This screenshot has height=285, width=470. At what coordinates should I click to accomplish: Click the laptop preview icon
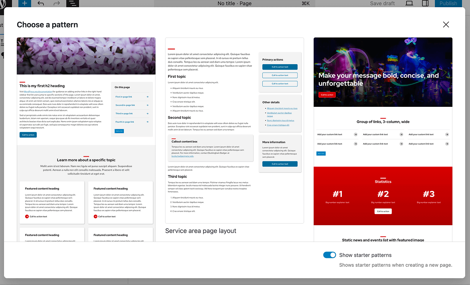pyautogui.click(x=409, y=3)
